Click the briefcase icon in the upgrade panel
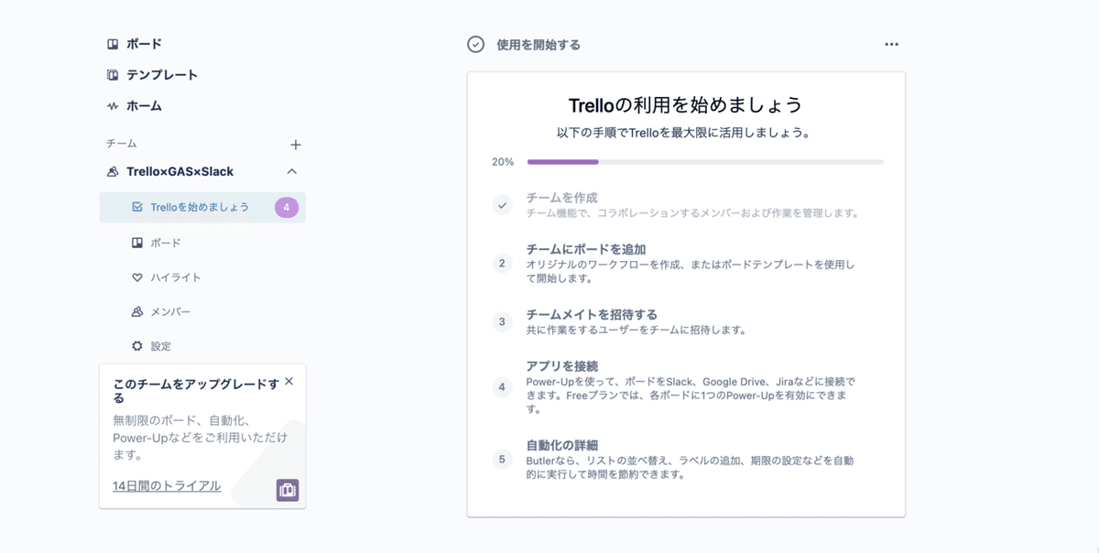The width and height of the screenshot is (1099, 553). (x=288, y=491)
